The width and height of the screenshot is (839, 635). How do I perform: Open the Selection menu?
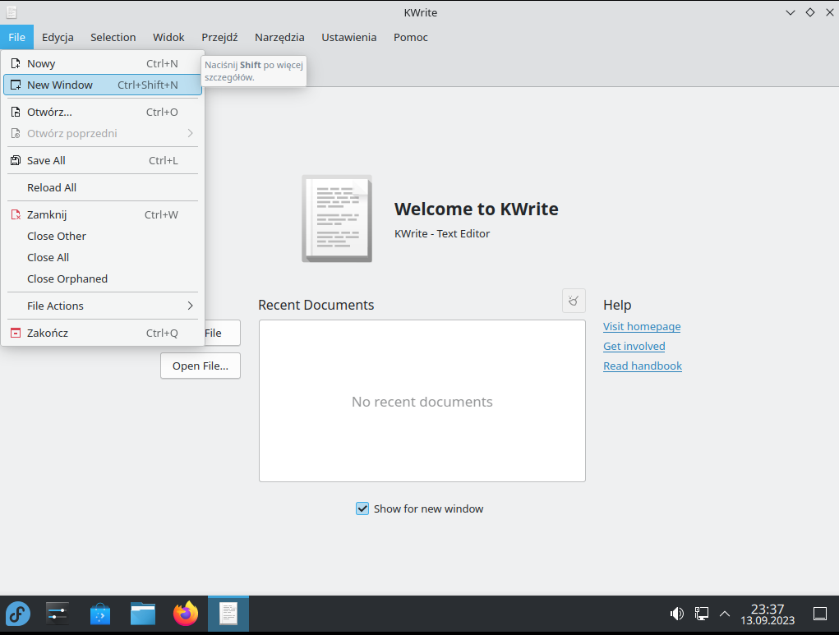[113, 38]
